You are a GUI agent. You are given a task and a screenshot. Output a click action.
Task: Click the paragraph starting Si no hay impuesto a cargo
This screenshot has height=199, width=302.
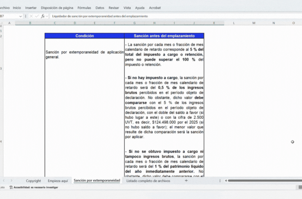pos(164,107)
